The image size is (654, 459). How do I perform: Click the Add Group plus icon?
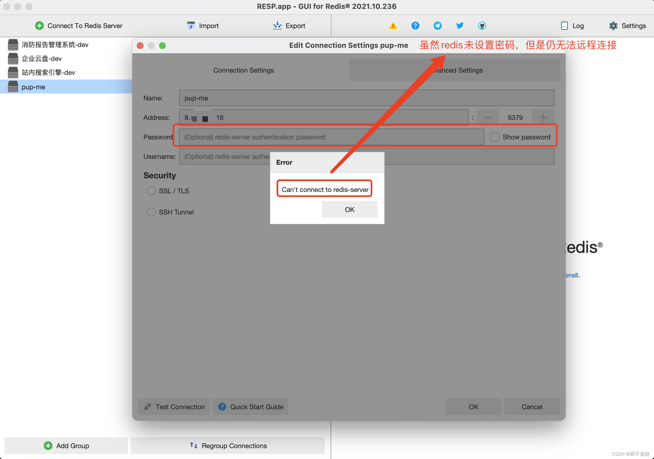pos(48,445)
